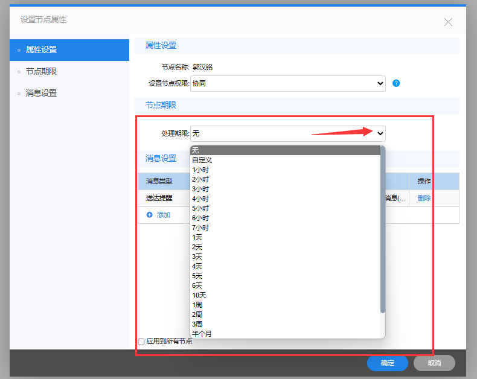Image resolution: width=477 pixels, height=379 pixels.
Task: Click the 取消 button
Action: click(434, 363)
